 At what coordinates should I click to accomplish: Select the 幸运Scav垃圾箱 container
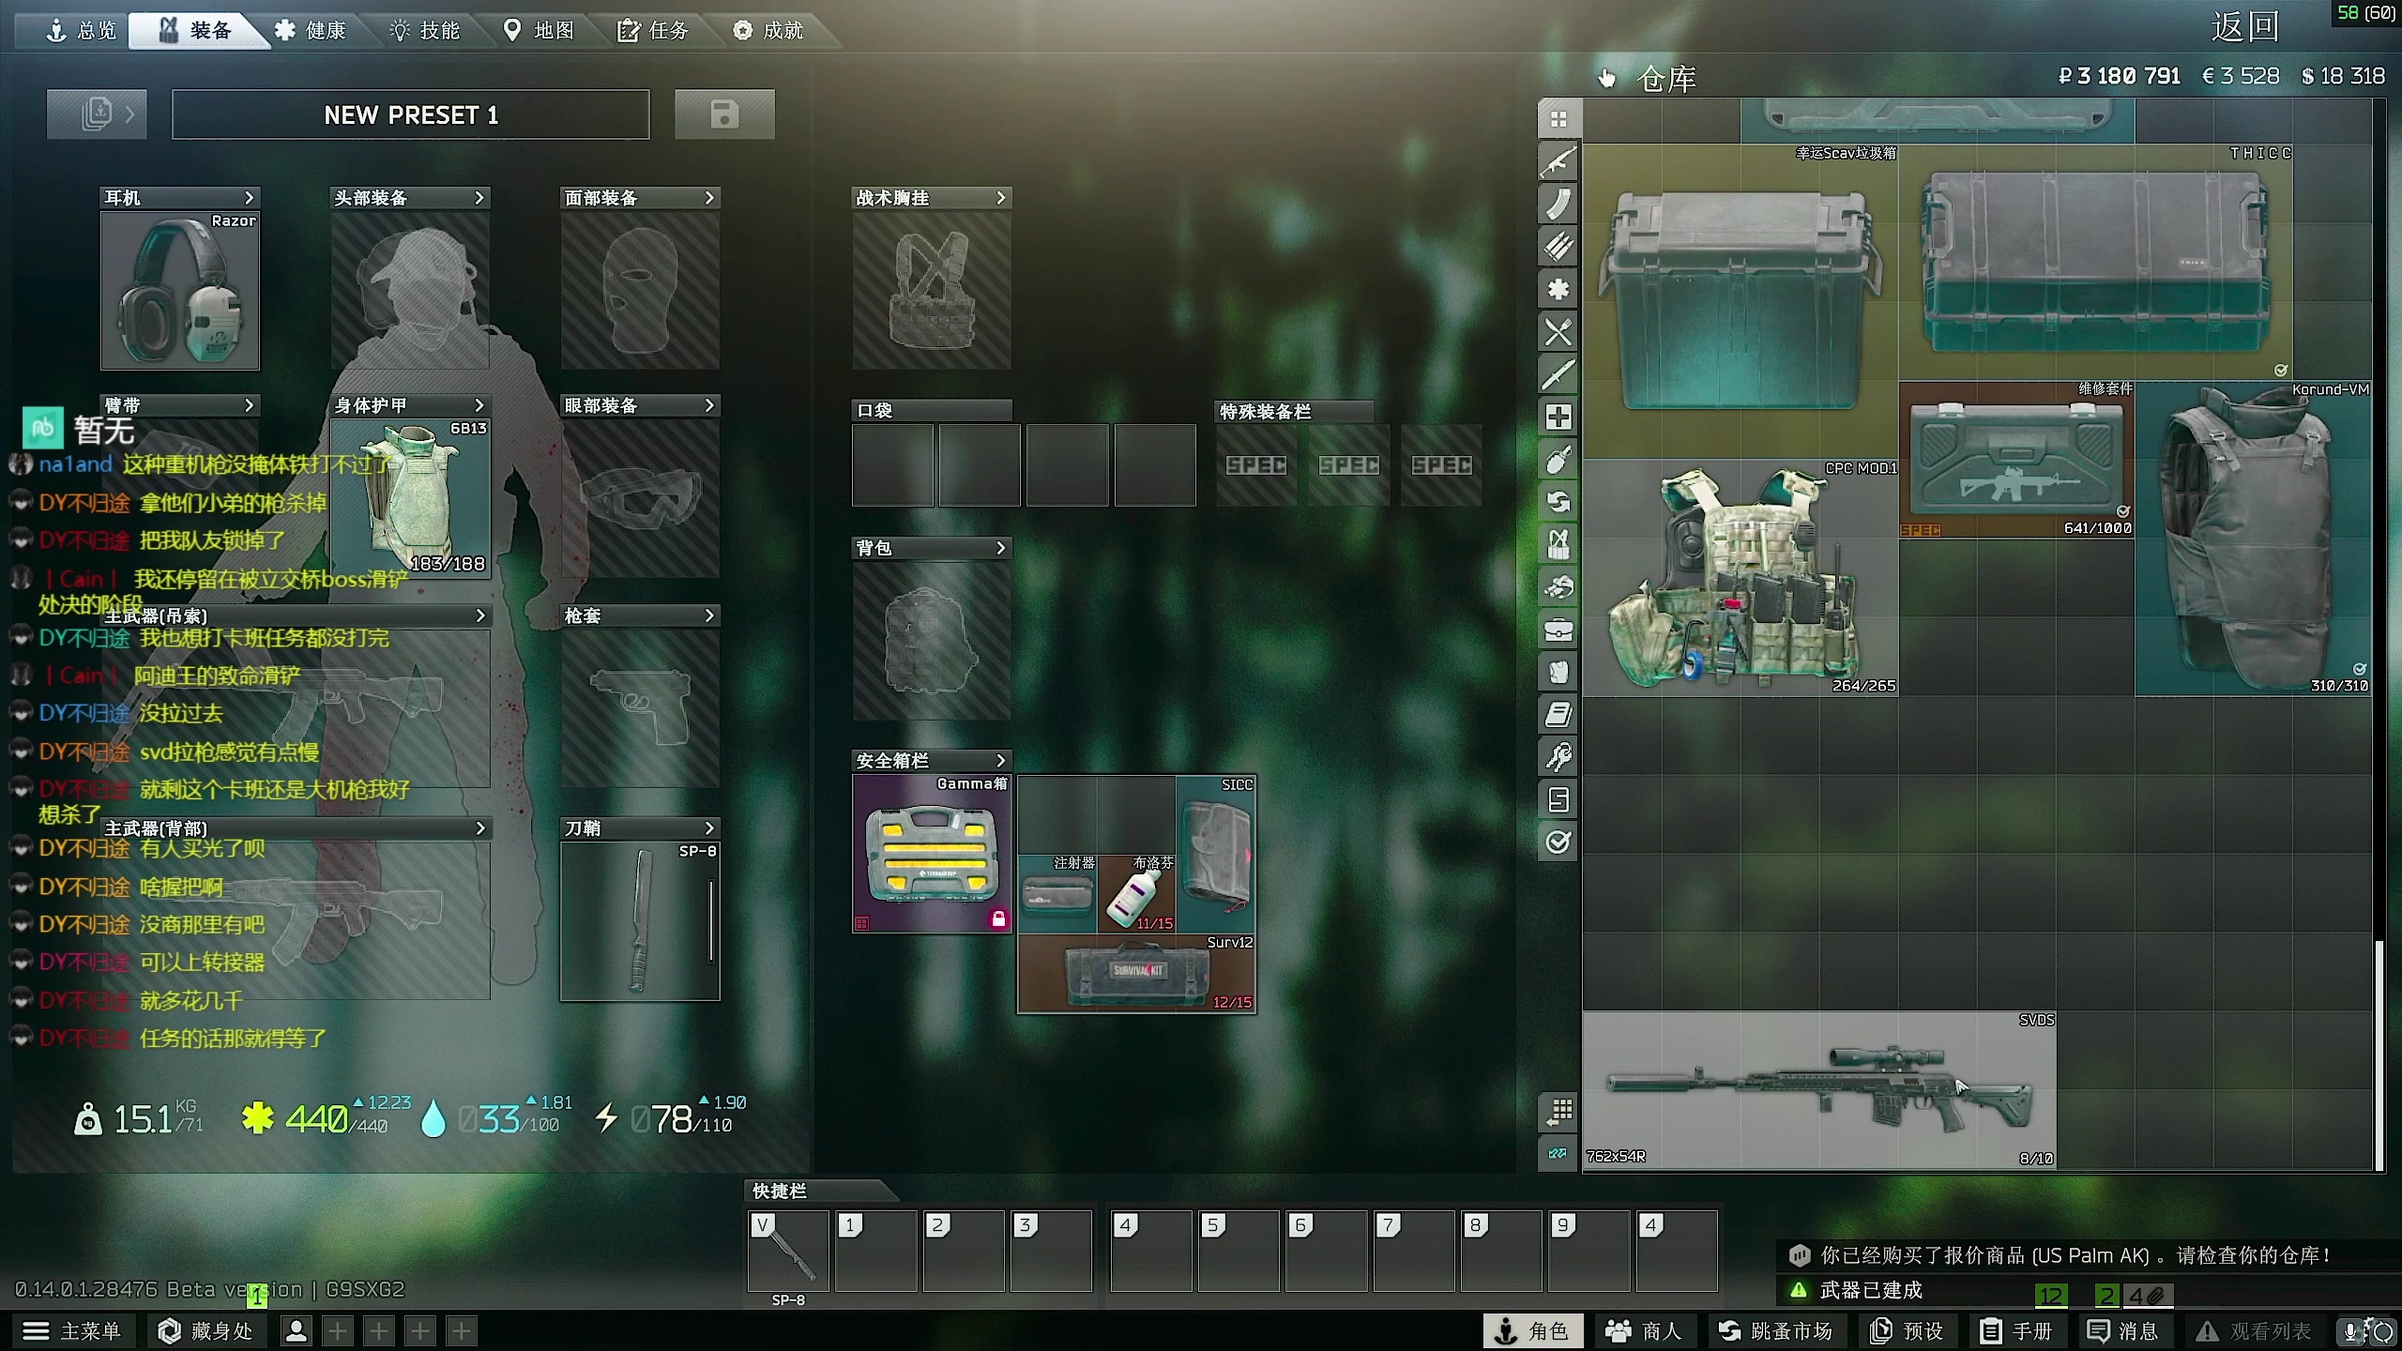pos(1741,301)
